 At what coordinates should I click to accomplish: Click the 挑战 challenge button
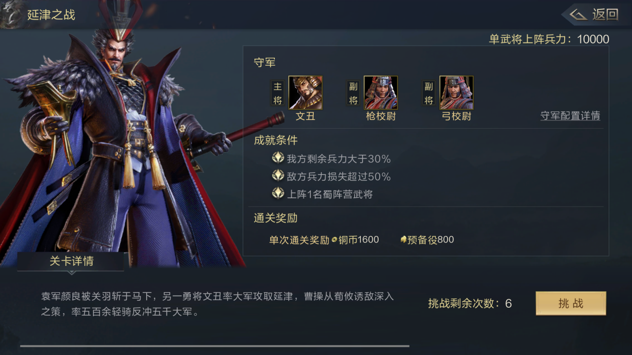coord(571,304)
